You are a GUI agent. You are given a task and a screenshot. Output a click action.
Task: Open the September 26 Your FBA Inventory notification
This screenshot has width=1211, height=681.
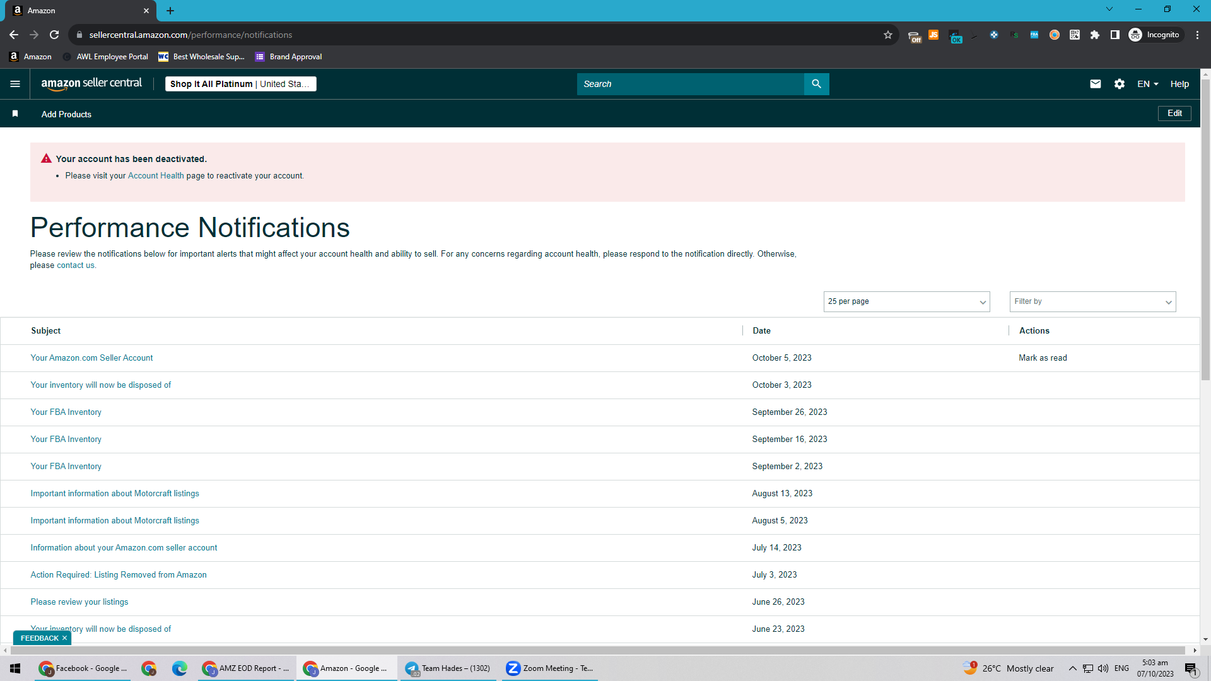pyautogui.click(x=66, y=412)
